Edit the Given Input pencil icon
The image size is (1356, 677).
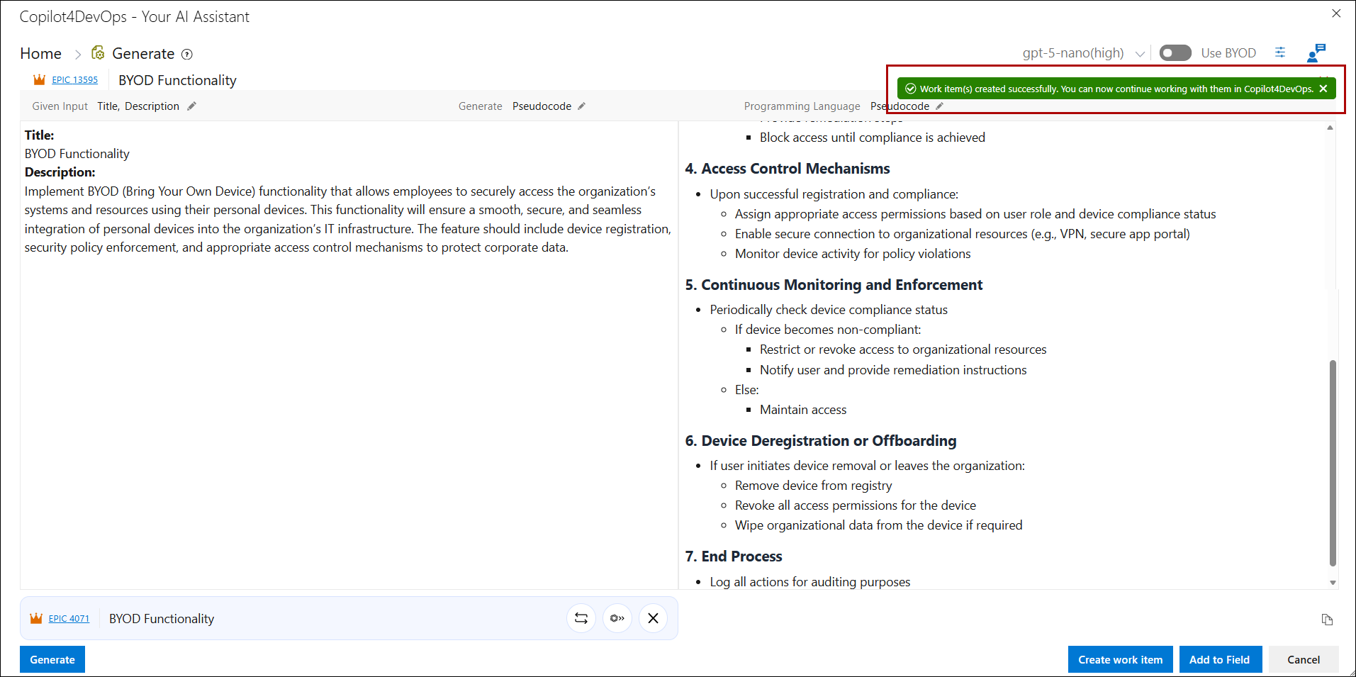[x=191, y=106]
